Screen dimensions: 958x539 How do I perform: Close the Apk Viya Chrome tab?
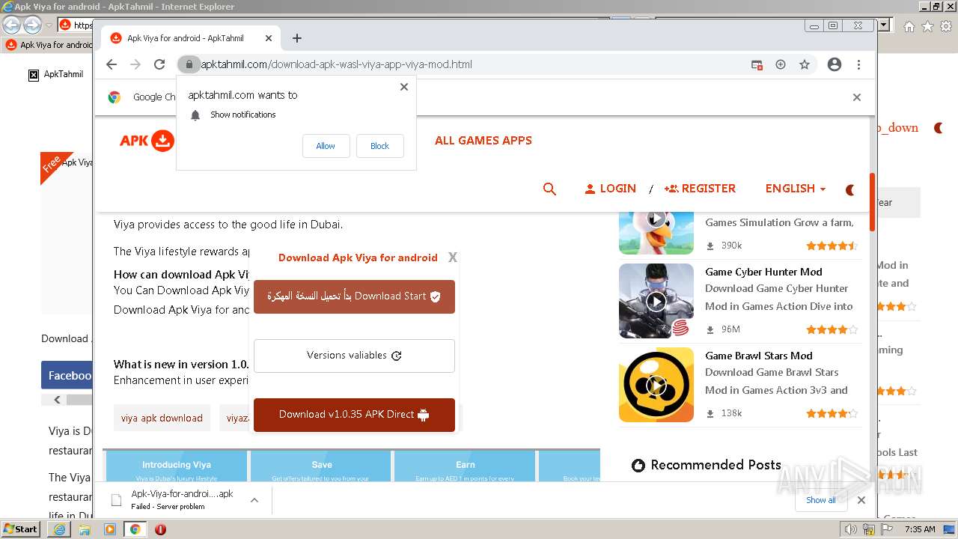point(269,38)
